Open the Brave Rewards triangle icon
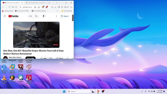Viewport: 167px width, 94px height. pyautogui.click(x=47, y=7)
